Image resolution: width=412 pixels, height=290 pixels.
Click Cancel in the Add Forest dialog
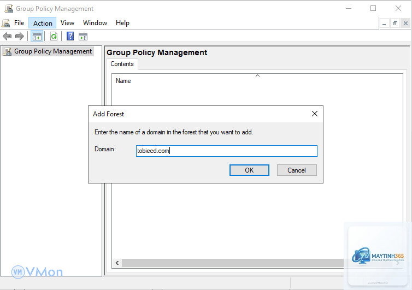(x=297, y=170)
